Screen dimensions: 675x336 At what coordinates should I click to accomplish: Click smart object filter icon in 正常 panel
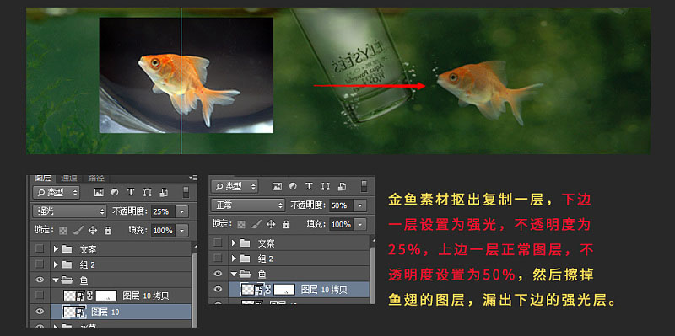coord(342,186)
